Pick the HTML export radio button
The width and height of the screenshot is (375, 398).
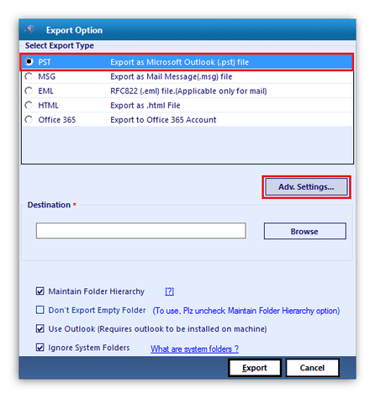pyautogui.click(x=29, y=105)
